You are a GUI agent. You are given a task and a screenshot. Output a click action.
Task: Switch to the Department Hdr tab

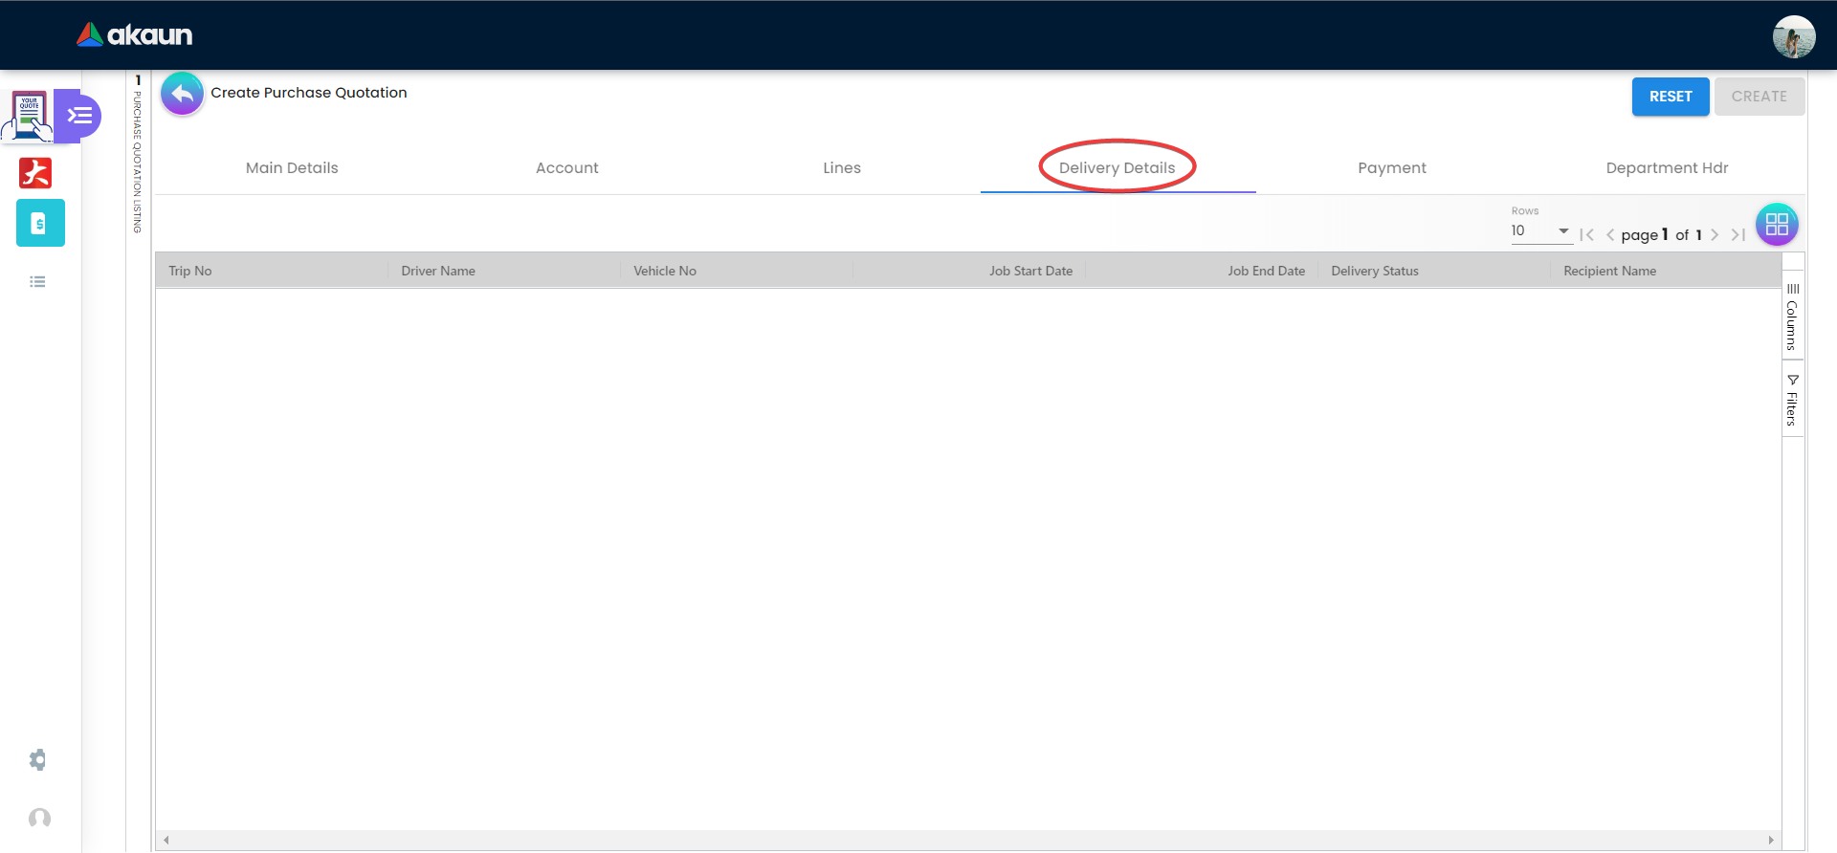point(1668,168)
